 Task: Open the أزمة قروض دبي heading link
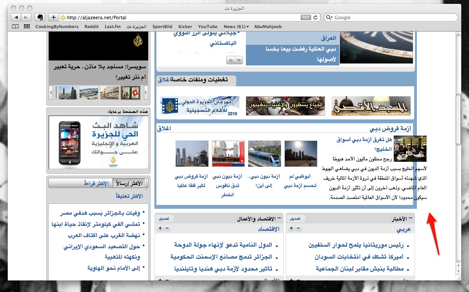(x=390, y=128)
